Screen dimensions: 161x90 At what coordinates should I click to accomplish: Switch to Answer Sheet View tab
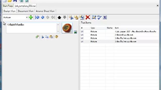click(45, 11)
